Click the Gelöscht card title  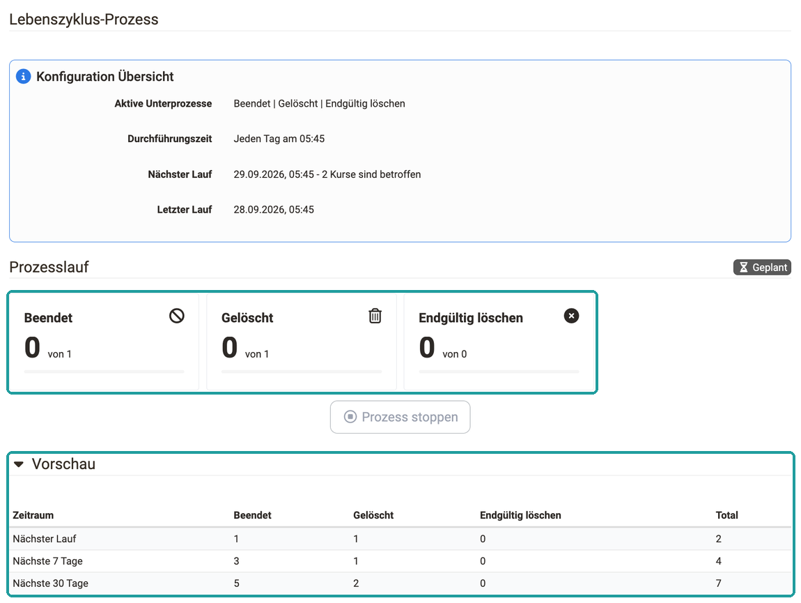[x=247, y=318]
